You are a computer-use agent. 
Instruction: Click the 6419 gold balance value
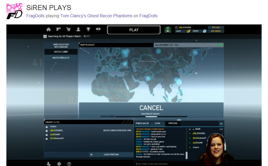click(179, 31)
